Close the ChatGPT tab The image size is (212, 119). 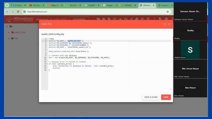pos(99,5)
